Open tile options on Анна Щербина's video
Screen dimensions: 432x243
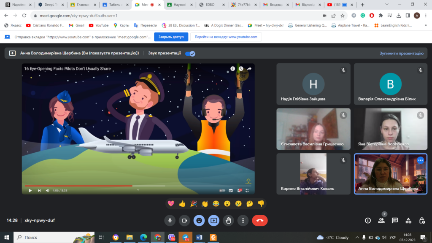[x=420, y=160]
